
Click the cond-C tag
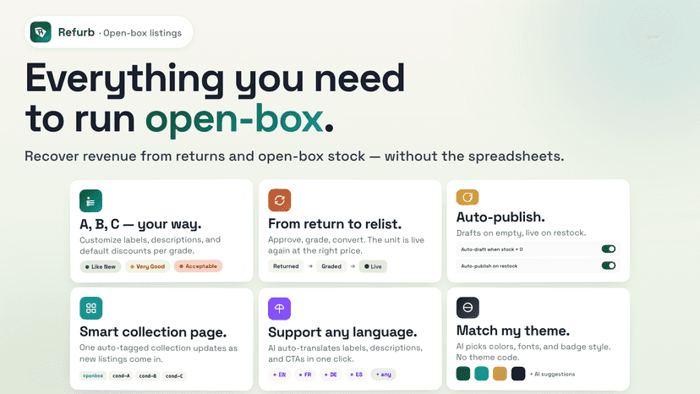tap(174, 375)
